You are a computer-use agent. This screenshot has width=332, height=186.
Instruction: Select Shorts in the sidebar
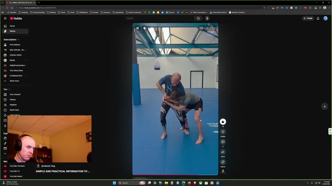click(x=15, y=31)
